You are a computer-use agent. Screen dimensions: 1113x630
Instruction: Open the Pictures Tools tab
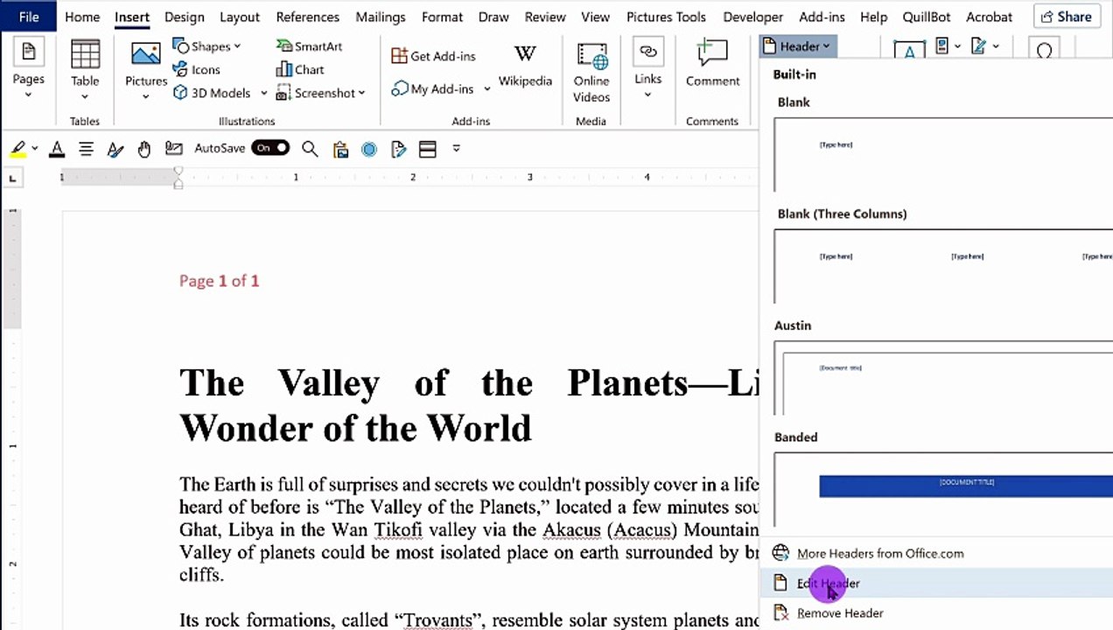tap(666, 17)
